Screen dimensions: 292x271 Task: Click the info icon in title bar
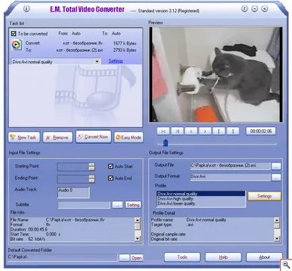click(26, 9)
